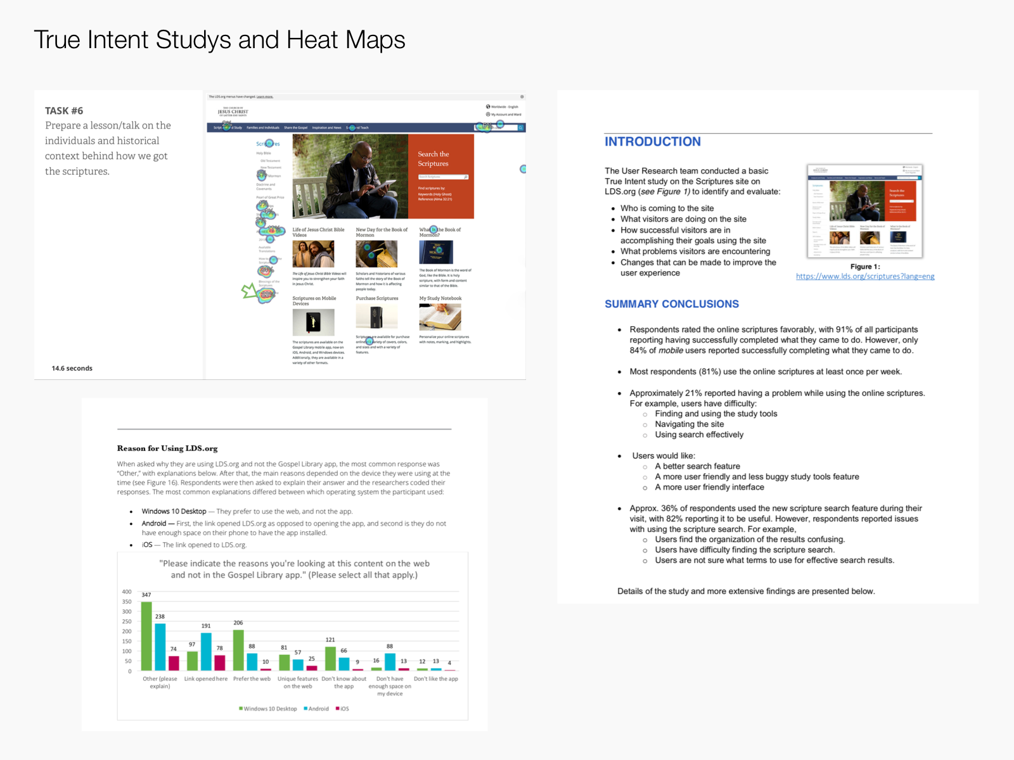Click the TASK #6 label
Screen dimensions: 1014x760
point(64,111)
